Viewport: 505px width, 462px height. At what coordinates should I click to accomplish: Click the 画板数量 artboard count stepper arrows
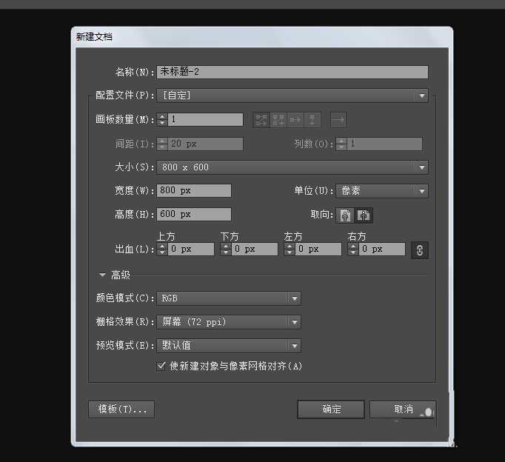point(162,119)
